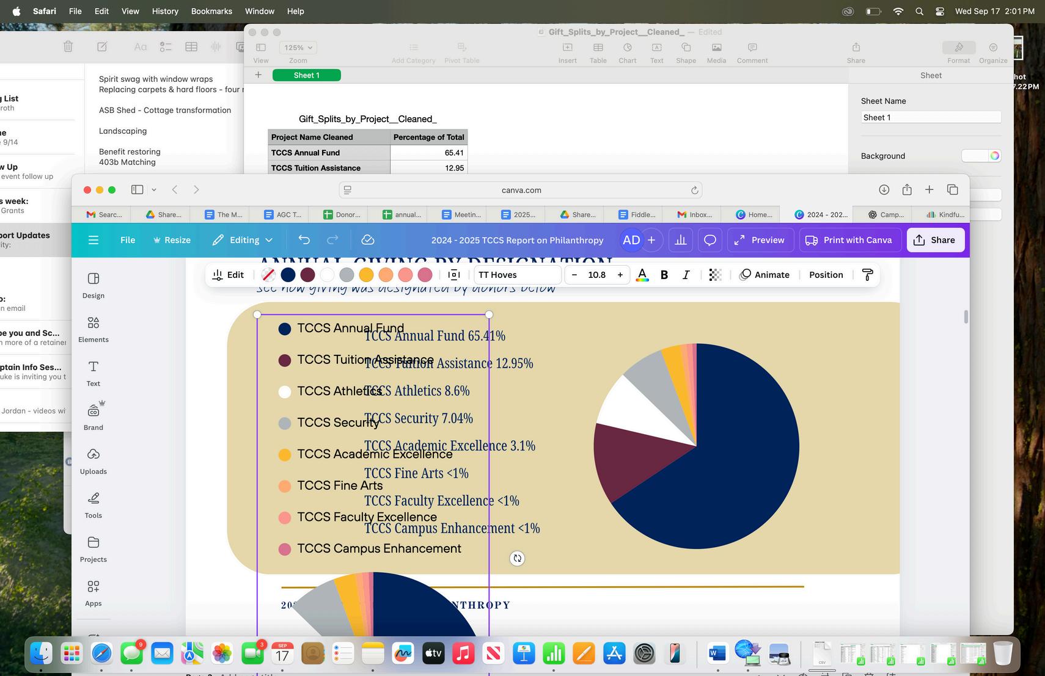Add a collaborator with the plus icon
The image size is (1045, 676).
[x=651, y=240]
